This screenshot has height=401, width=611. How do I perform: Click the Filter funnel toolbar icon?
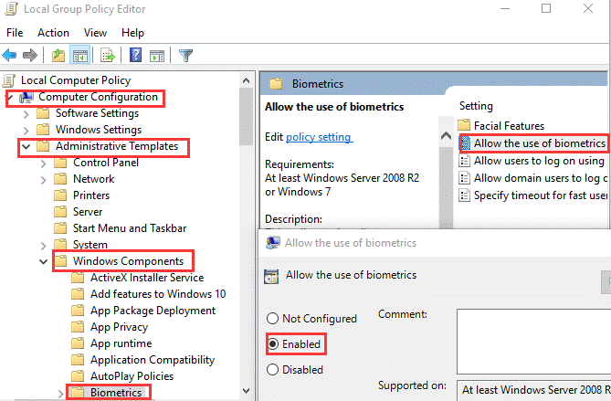pyautogui.click(x=185, y=56)
